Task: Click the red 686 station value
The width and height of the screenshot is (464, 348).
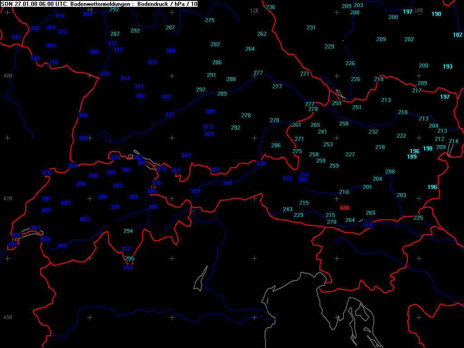Action: coord(344,208)
